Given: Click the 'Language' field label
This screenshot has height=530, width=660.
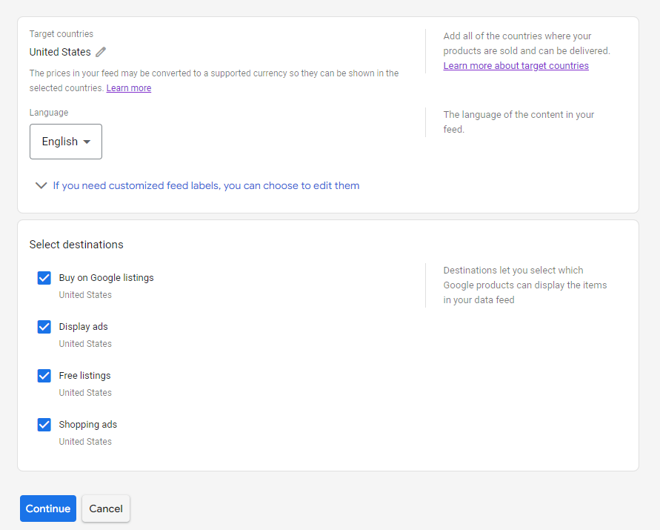Looking at the screenshot, I should (x=49, y=113).
